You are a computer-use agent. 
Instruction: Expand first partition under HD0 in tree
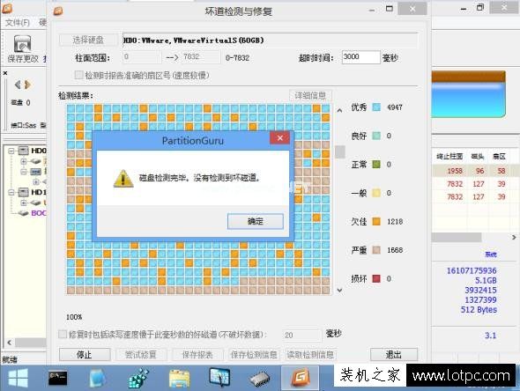coord(24,161)
